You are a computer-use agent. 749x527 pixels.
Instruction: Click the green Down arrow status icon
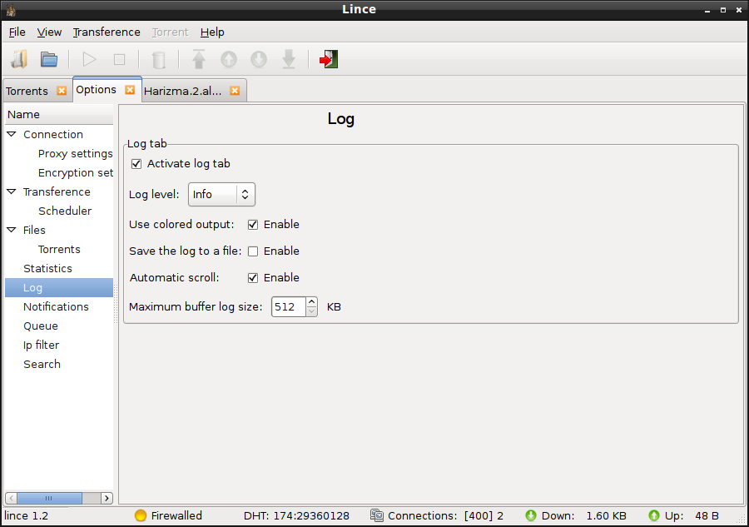coord(531,515)
